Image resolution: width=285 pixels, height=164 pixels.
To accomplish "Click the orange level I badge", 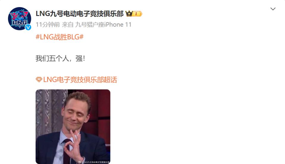I will 137,14.
